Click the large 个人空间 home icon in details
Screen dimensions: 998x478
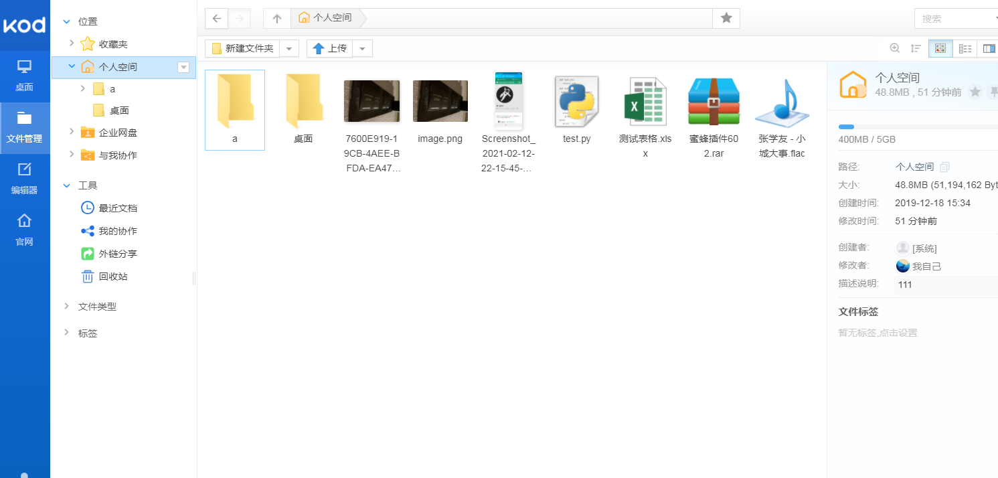pyautogui.click(x=853, y=84)
